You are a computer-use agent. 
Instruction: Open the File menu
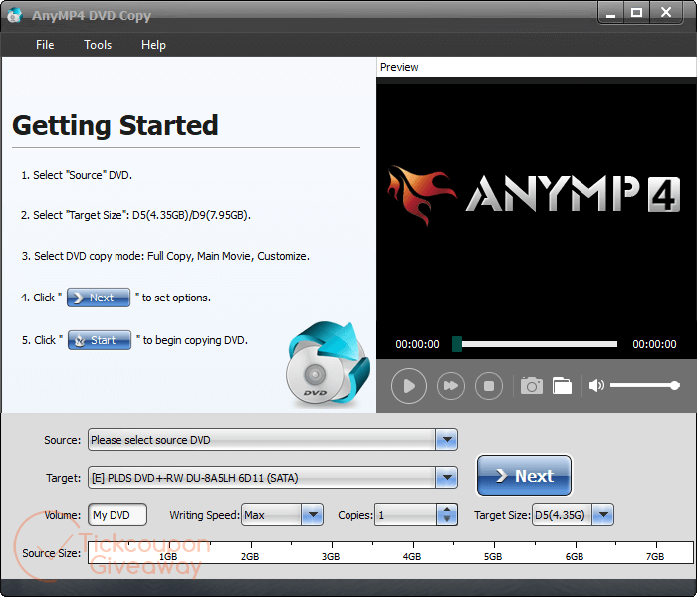[45, 45]
